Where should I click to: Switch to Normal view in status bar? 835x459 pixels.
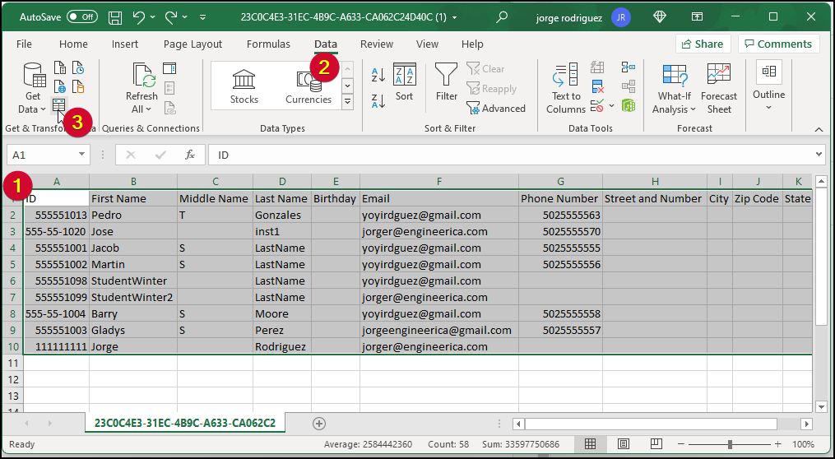click(x=590, y=443)
